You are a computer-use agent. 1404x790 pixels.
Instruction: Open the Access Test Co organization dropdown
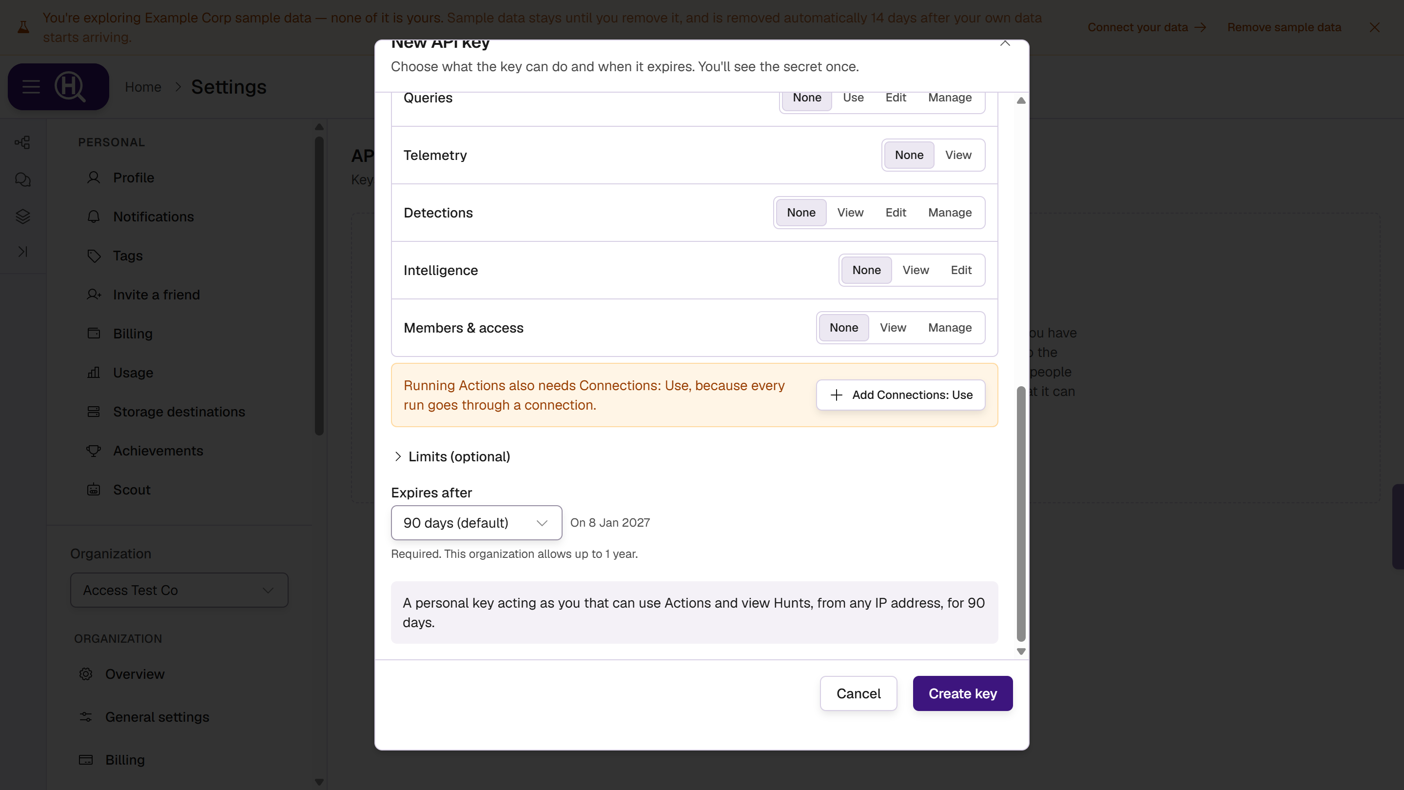tap(179, 590)
